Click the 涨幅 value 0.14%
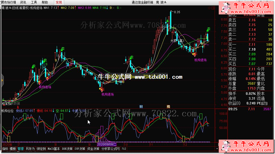This screenshot has width=275, height=154. 251,79
